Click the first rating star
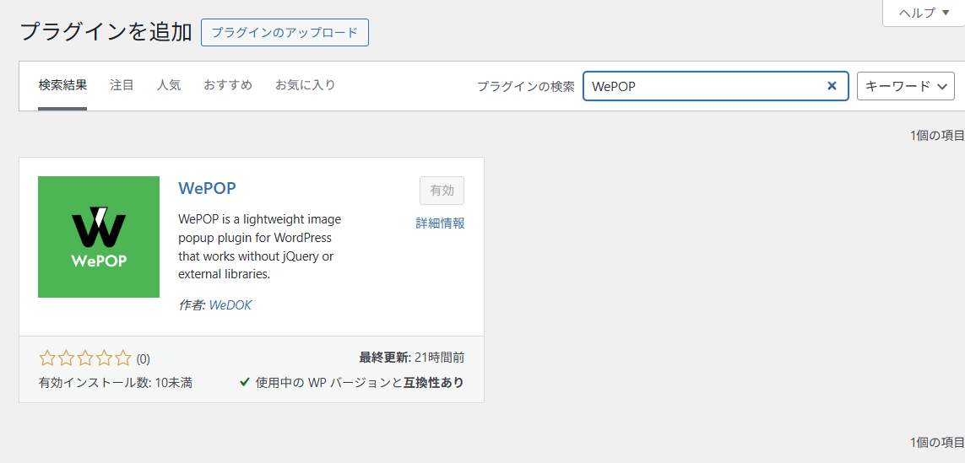This screenshot has width=965, height=463. coord(47,358)
